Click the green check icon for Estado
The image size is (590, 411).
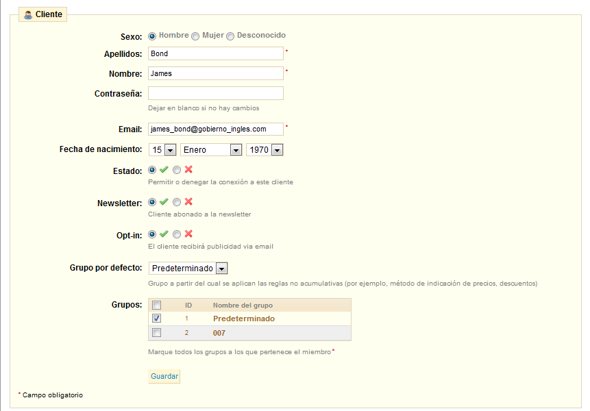164,169
